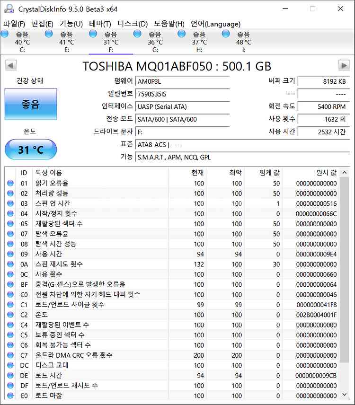
Task: Click raw value 002B0004001F for 온도
Action: pyautogui.click(x=317, y=315)
